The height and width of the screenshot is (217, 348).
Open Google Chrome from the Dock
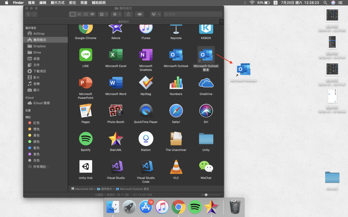[178, 207]
